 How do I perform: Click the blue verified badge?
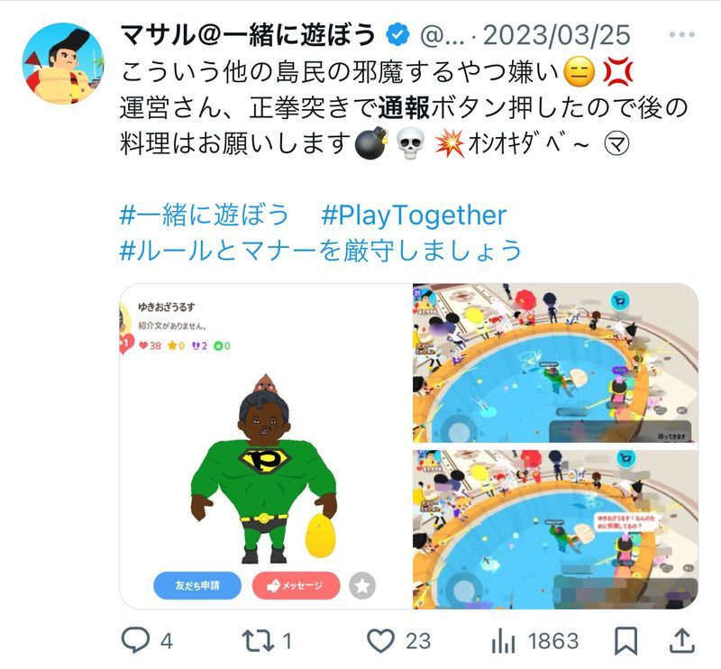(x=397, y=34)
